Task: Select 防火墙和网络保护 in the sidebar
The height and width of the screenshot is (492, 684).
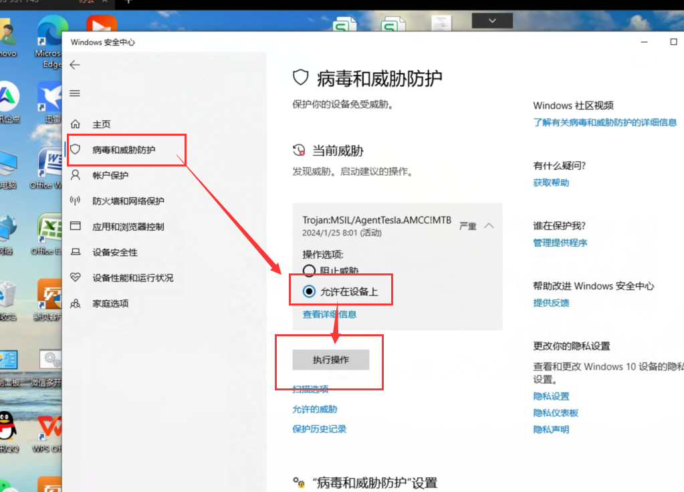Action: tap(128, 201)
